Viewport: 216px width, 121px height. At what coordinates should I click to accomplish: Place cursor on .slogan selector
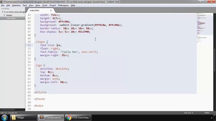point(39,42)
